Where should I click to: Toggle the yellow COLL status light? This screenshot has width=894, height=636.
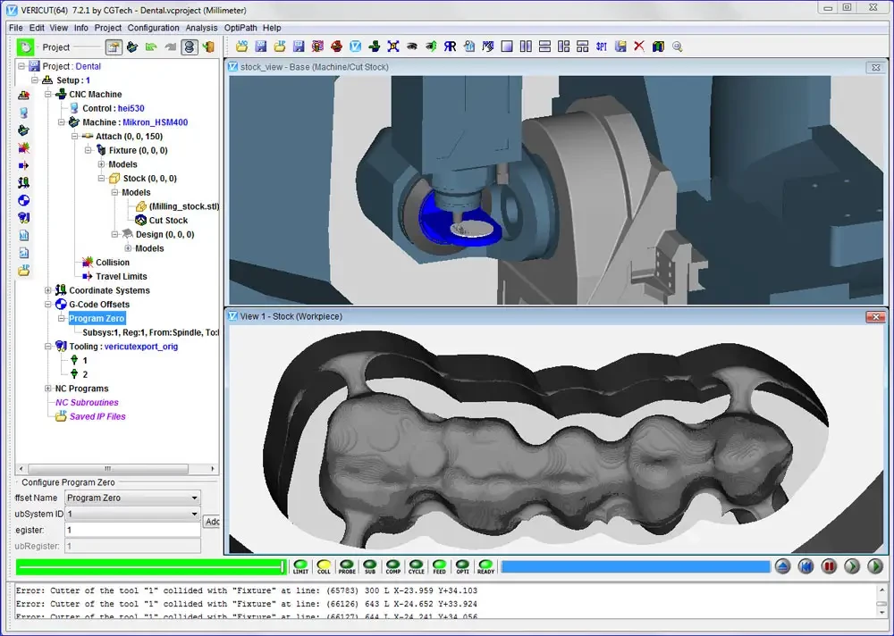tap(324, 566)
